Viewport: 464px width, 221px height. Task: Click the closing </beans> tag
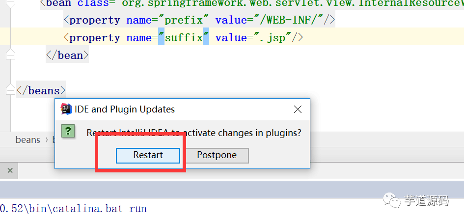[x=41, y=90]
